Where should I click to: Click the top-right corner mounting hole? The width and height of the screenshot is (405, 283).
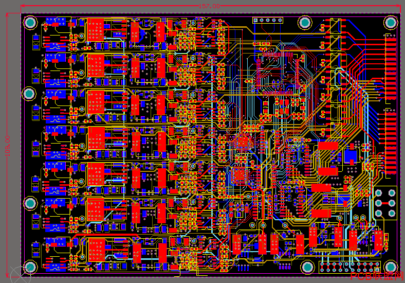390,23
